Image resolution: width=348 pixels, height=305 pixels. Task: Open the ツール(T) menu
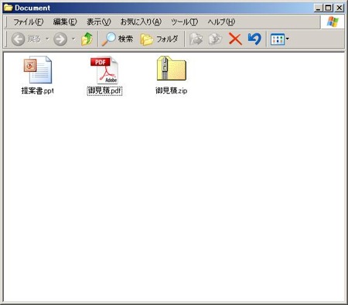(x=185, y=22)
